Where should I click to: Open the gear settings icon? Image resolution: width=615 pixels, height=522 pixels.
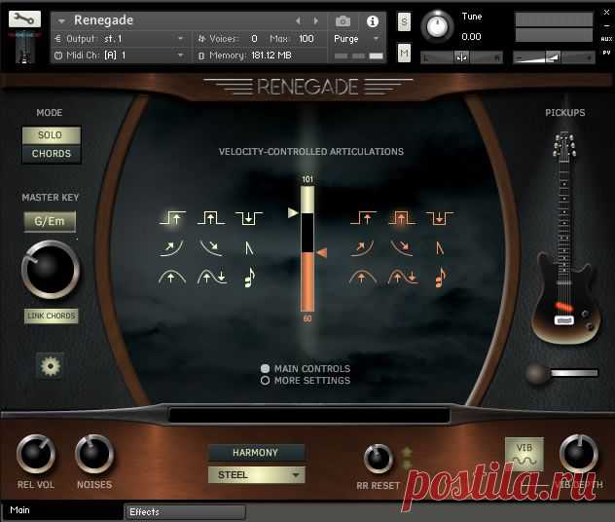[51, 366]
